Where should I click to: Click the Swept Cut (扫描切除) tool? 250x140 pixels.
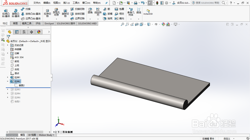click(77, 9)
